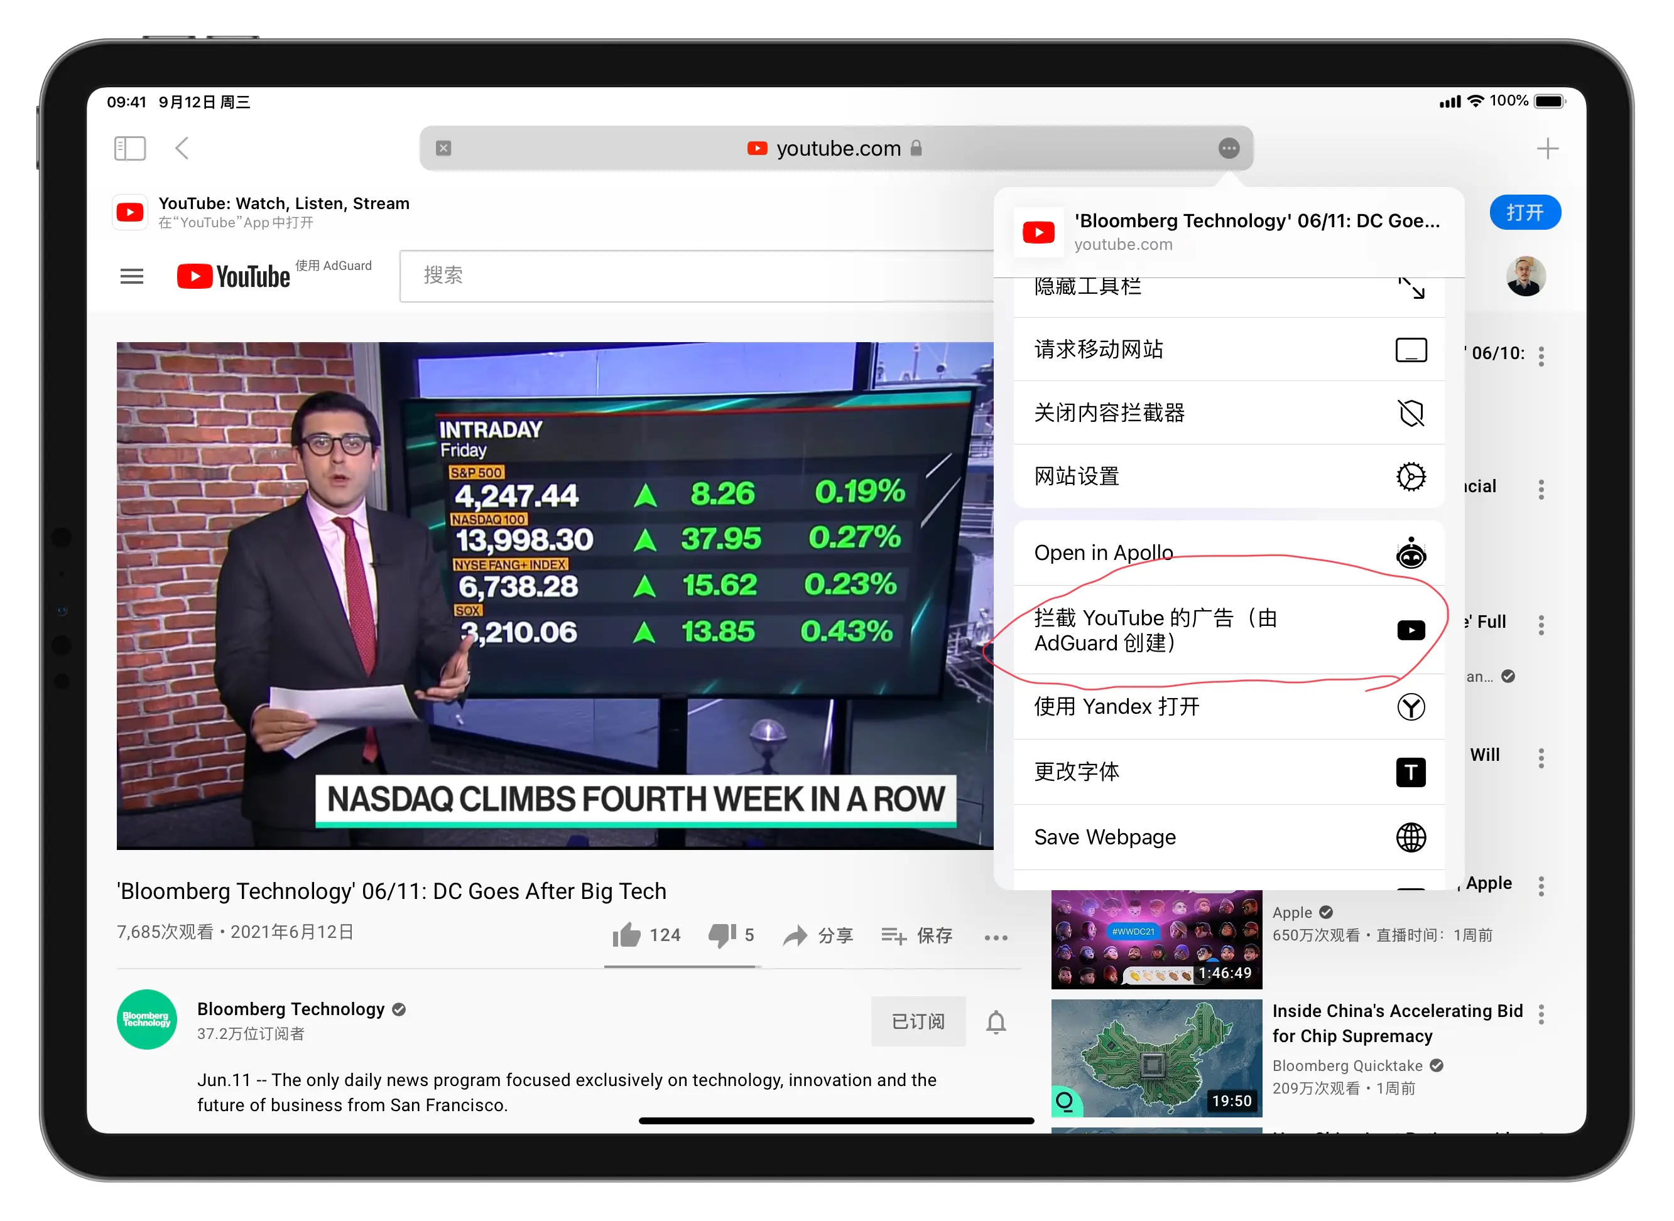Open the user account avatar
This screenshot has width=1674, height=1221.
pyautogui.click(x=1525, y=276)
